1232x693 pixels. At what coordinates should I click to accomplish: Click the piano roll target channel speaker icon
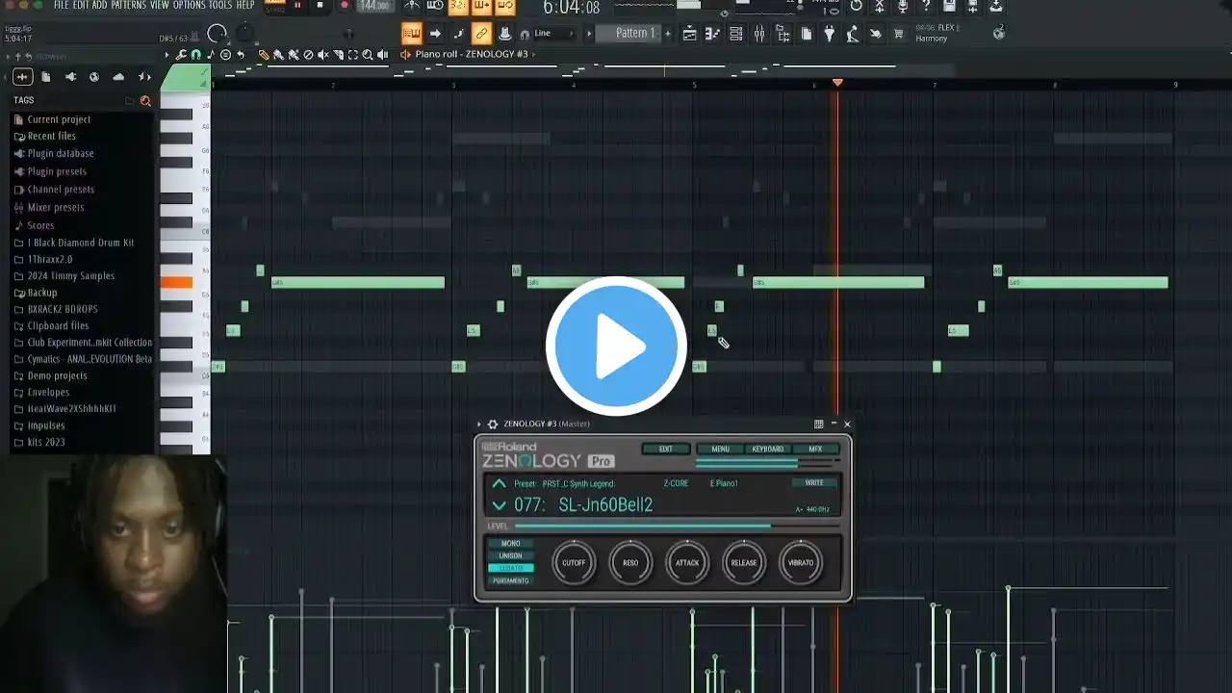[x=405, y=55]
